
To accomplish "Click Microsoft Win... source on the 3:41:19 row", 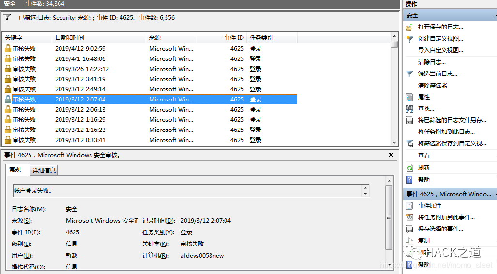I will (171, 79).
